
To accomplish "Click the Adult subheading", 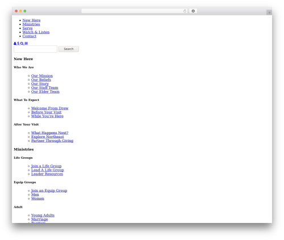I will click(x=18, y=207).
